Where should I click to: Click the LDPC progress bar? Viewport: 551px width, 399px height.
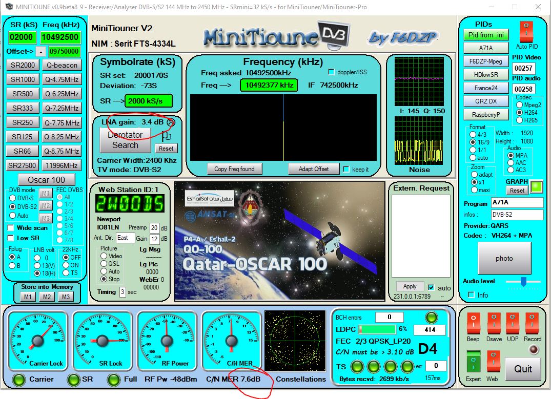click(377, 329)
